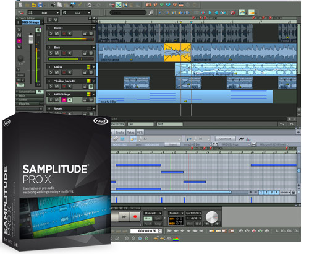Switch to the Tracks tab
The height and width of the screenshot is (254, 309).
point(120,133)
